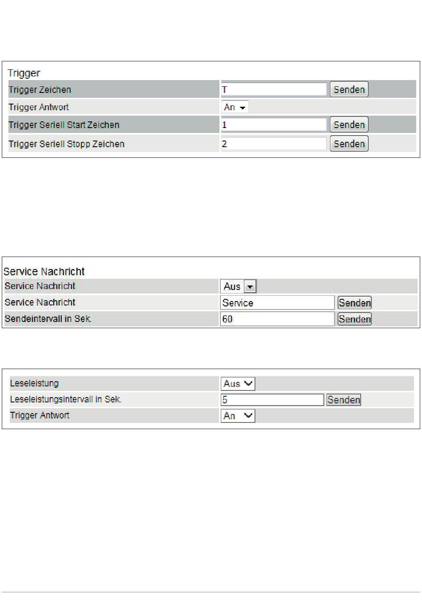Open the bottom Trigger Antwort An dropdown

pos(238,416)
